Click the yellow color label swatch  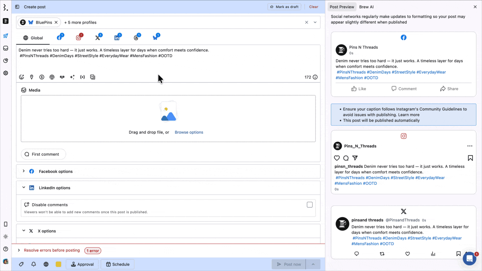pos(58,264)
